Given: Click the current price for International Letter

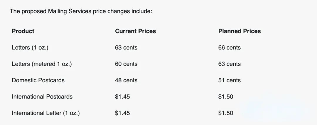Looking at the screenshot, I should [x=122, y=113].
